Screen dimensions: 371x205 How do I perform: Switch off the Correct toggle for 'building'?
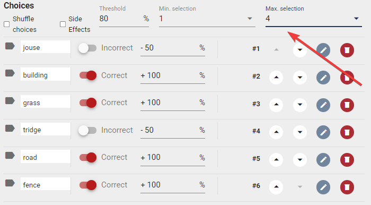pyautogui.click(x=88, y=75)
